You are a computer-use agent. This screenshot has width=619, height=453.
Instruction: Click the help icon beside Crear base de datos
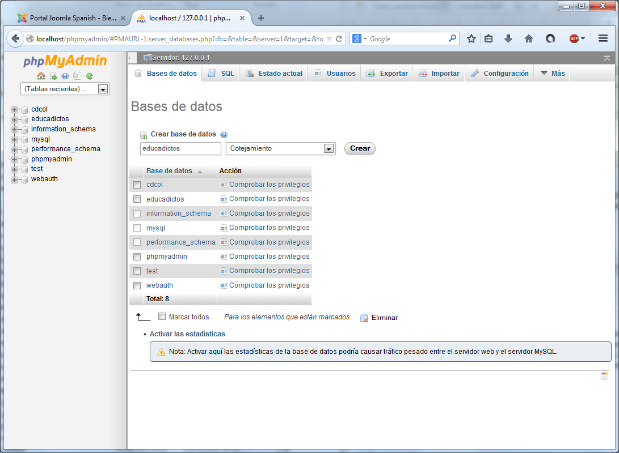point(224,135)
